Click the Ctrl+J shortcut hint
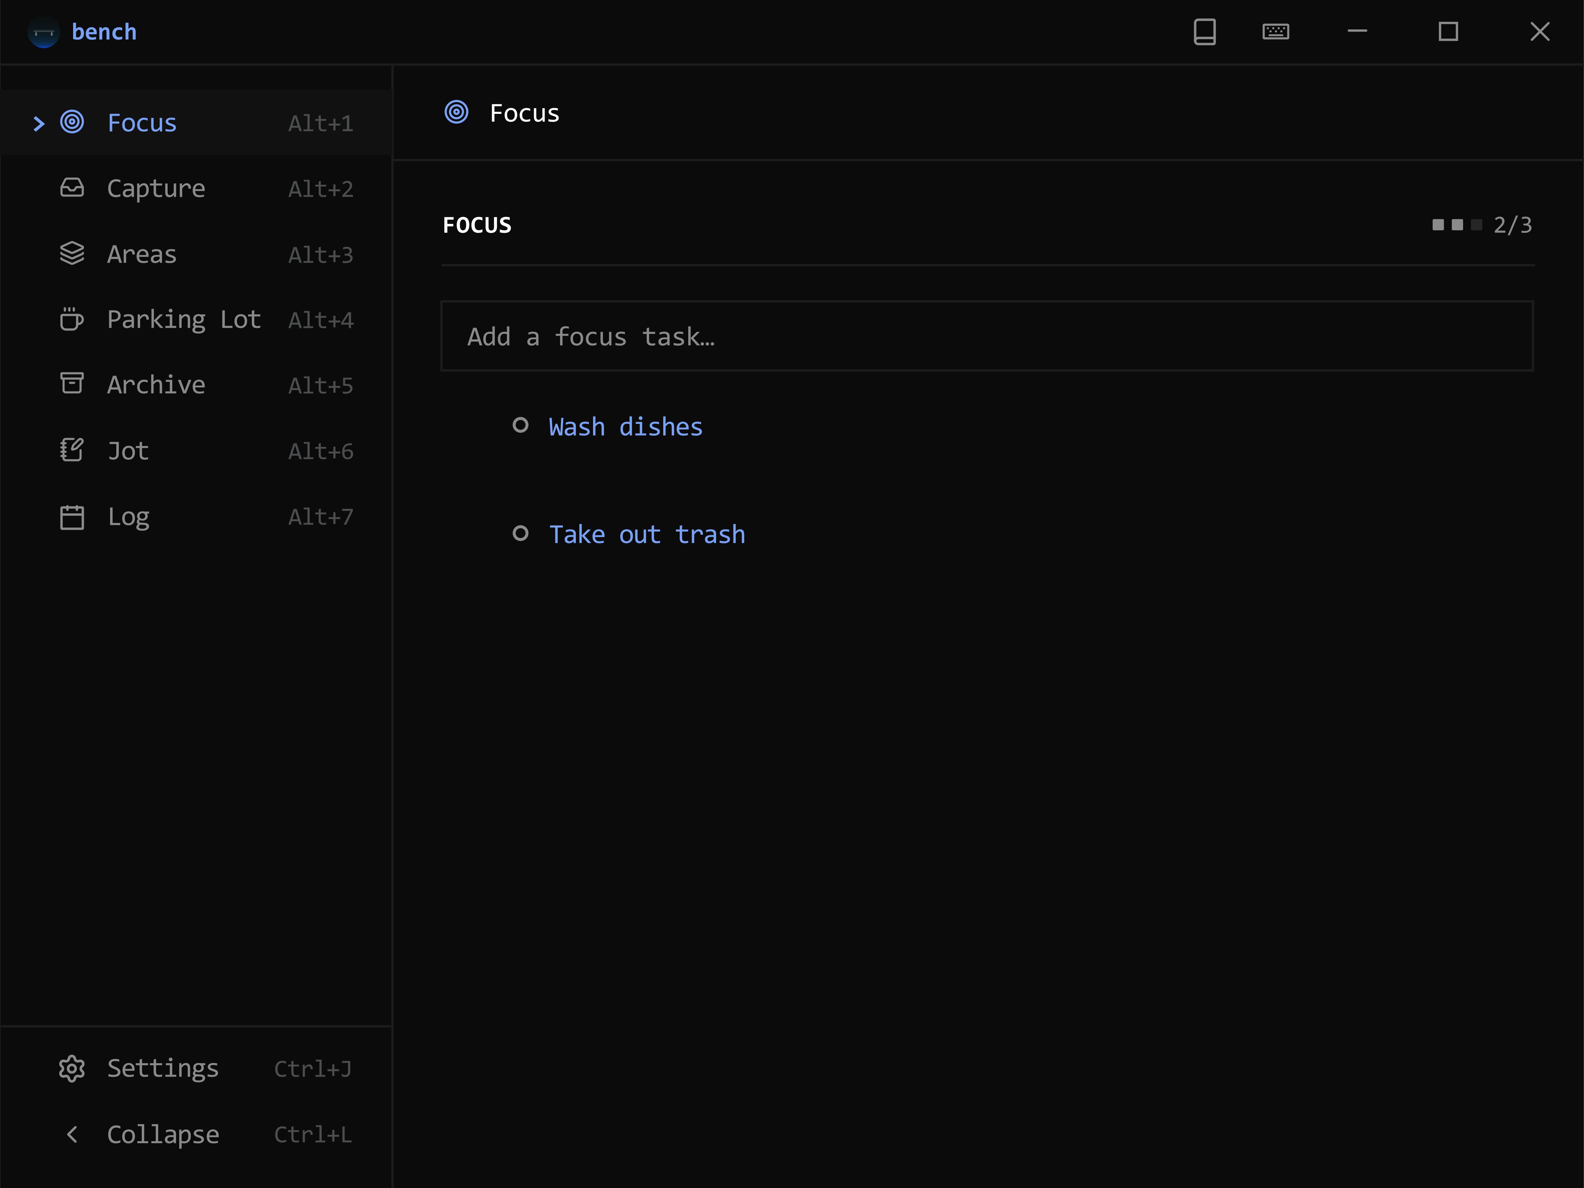This screenshot has height=1188, width=1584. [313, 1068]
